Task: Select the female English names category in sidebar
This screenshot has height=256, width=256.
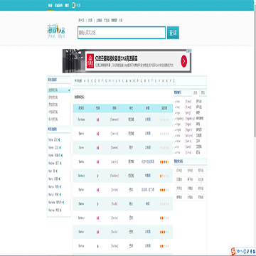Action: [x=53, y=97]
